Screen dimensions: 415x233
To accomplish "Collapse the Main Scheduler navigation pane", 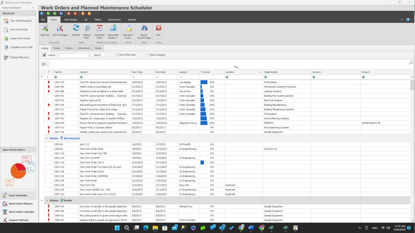I will (x=33, y=8).
